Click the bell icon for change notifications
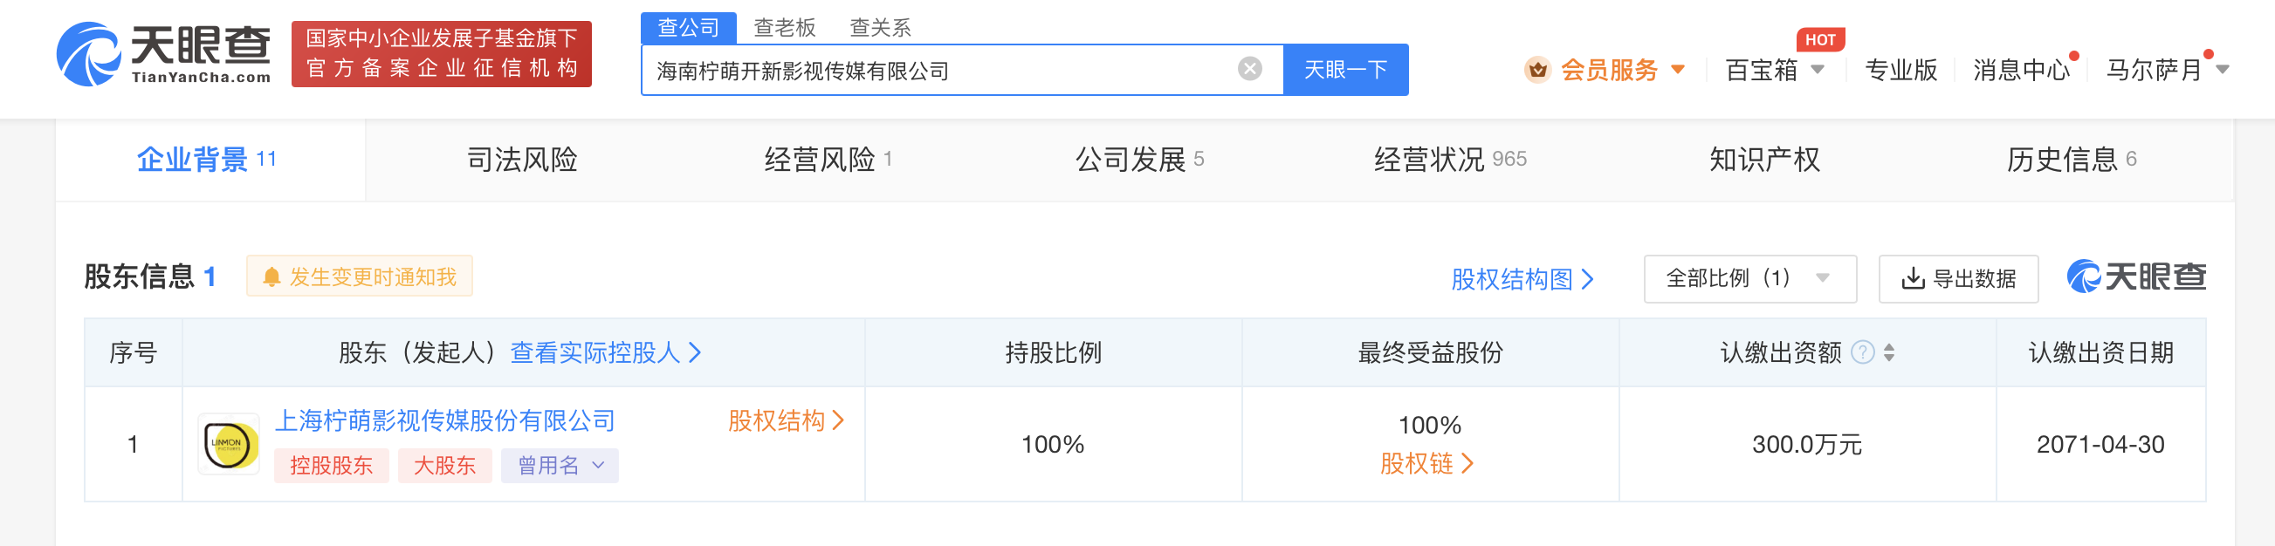 point(272,277)
